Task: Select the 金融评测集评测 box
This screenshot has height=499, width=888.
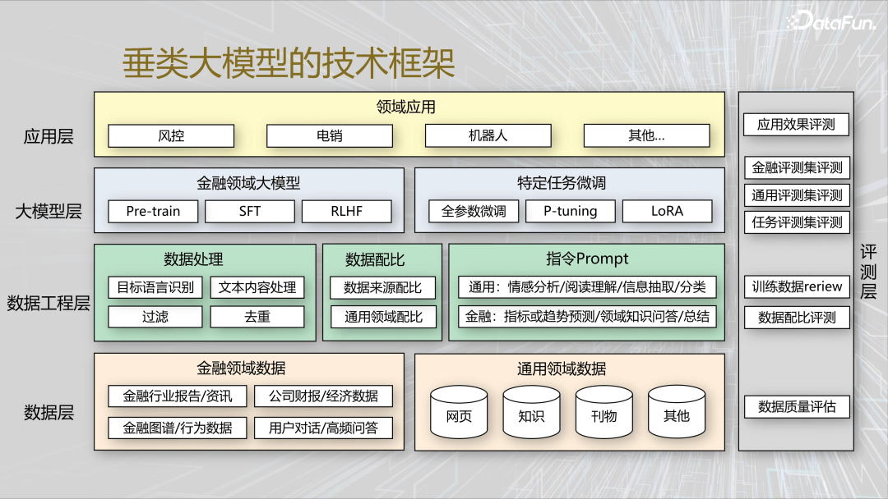Action: coord(797,168)
